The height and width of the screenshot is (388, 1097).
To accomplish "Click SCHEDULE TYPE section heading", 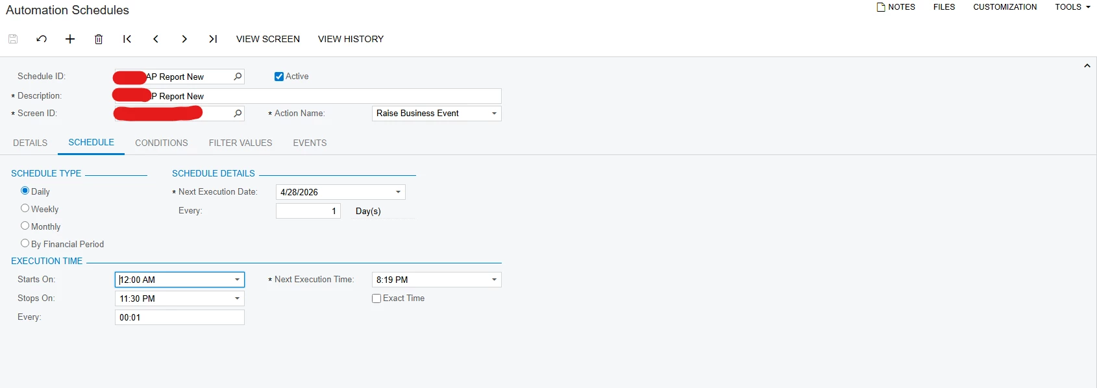I will pyautogui.click(x=46, y=173).
